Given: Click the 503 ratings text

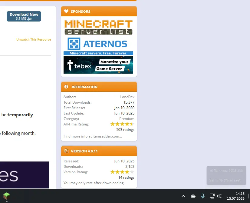Looking at the screenshot, I should pos(125,130).
